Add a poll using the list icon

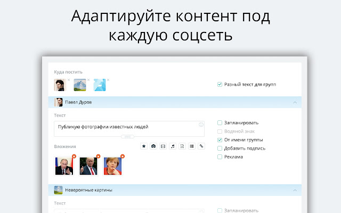(192, 146)
